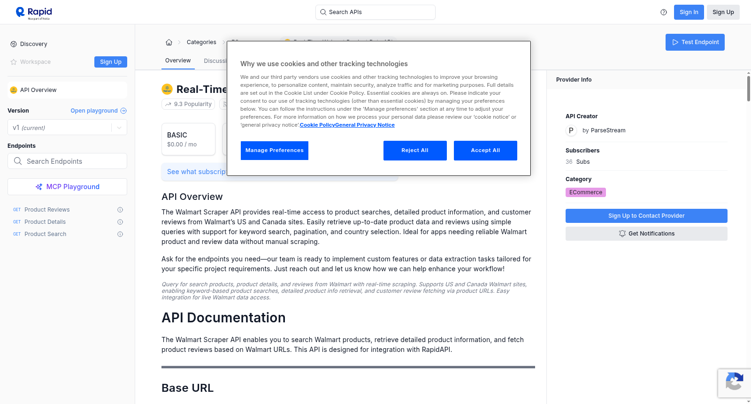Click the ParseStream avatar P
751x404 pixels.
[571, 130]
